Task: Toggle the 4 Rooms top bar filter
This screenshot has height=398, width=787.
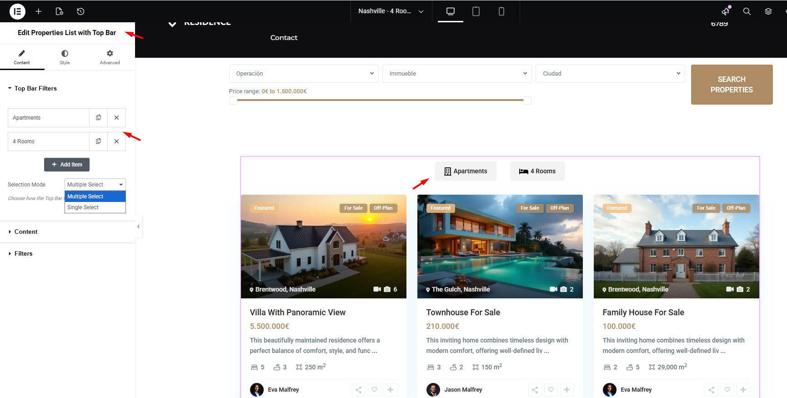Action: [537, 171]
